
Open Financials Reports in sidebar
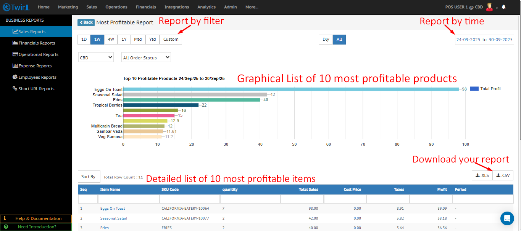click(x=36, y=43)
